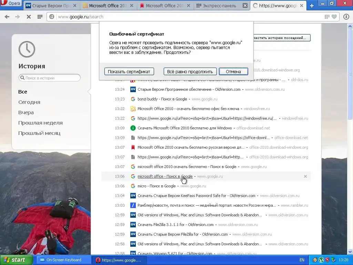Switch to the Экспресс-панель tab

point(220,6)
